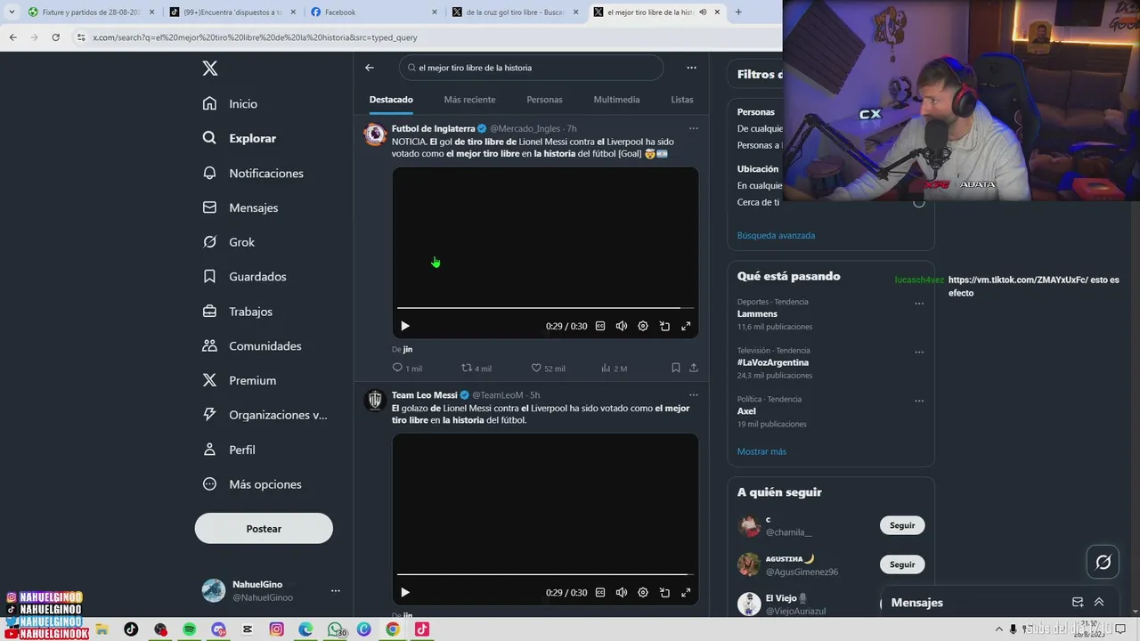Mute the second video volume

click(622, 592)
